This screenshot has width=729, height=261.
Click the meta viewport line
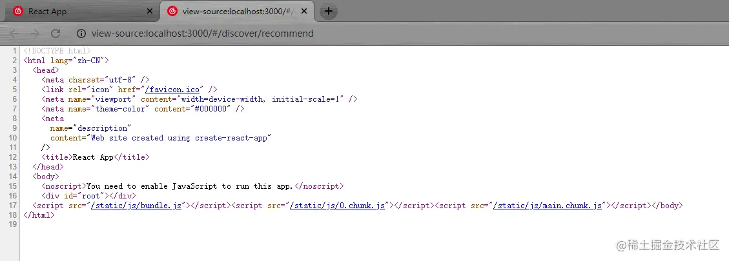(199, 99)
